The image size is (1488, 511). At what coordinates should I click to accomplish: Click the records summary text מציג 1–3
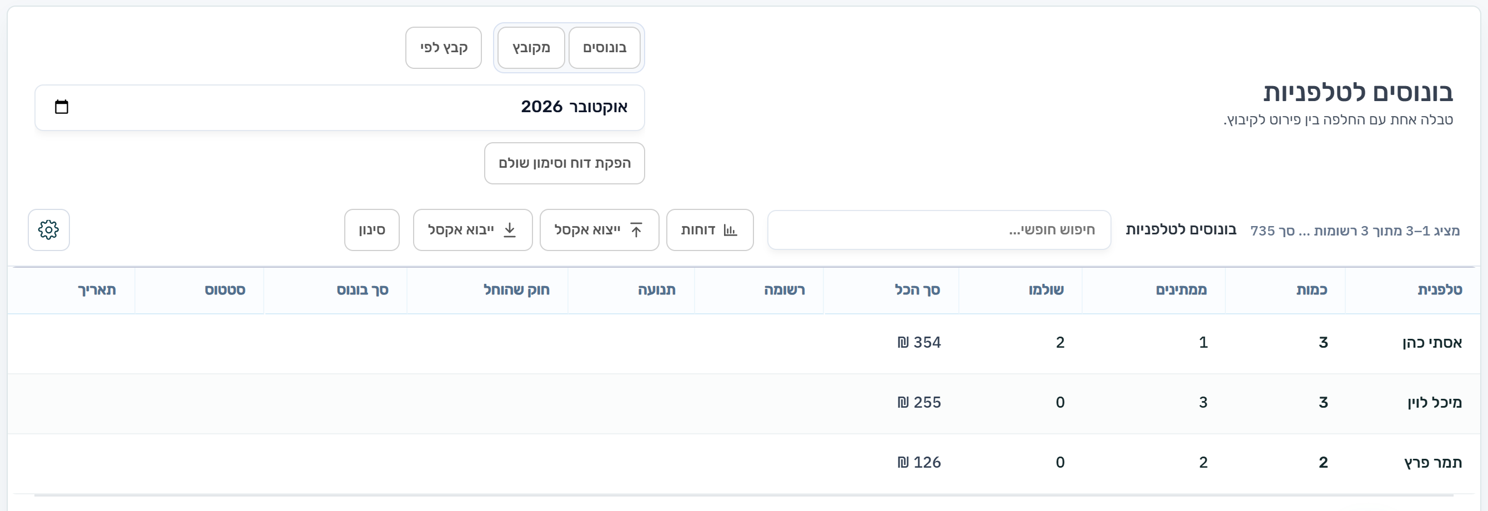click(x=1355, y=231)
